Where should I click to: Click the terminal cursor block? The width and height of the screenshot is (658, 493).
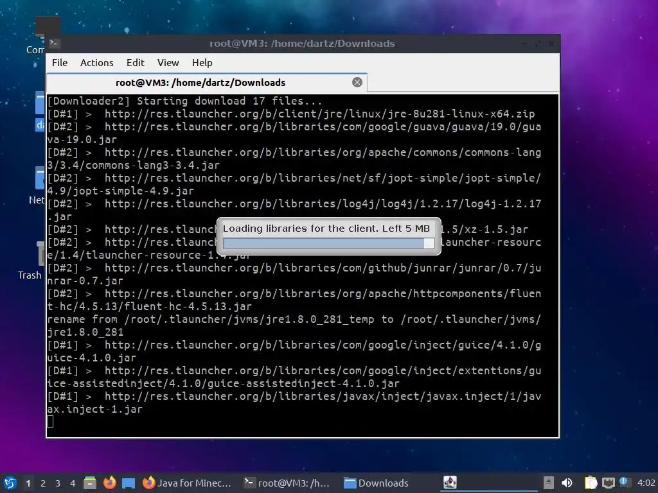pyautogui.click(x=50, y=421)
